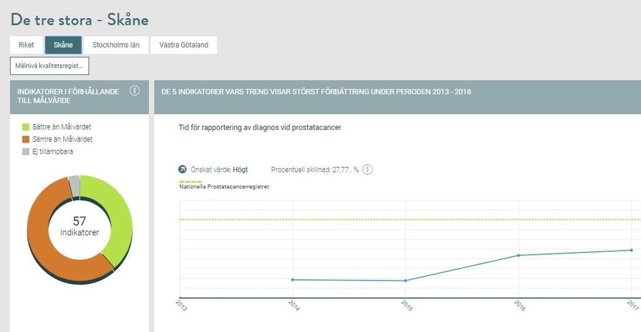Switch to the Riket tab
This screenshot has height=332, width=641.
[x=26, y=45]
